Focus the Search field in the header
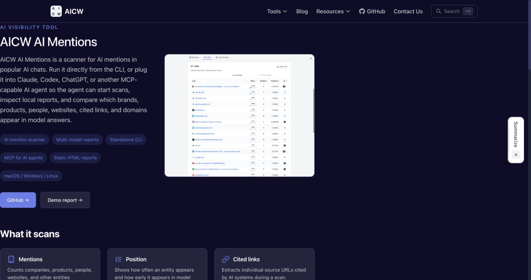 click(x=454, y=11)
